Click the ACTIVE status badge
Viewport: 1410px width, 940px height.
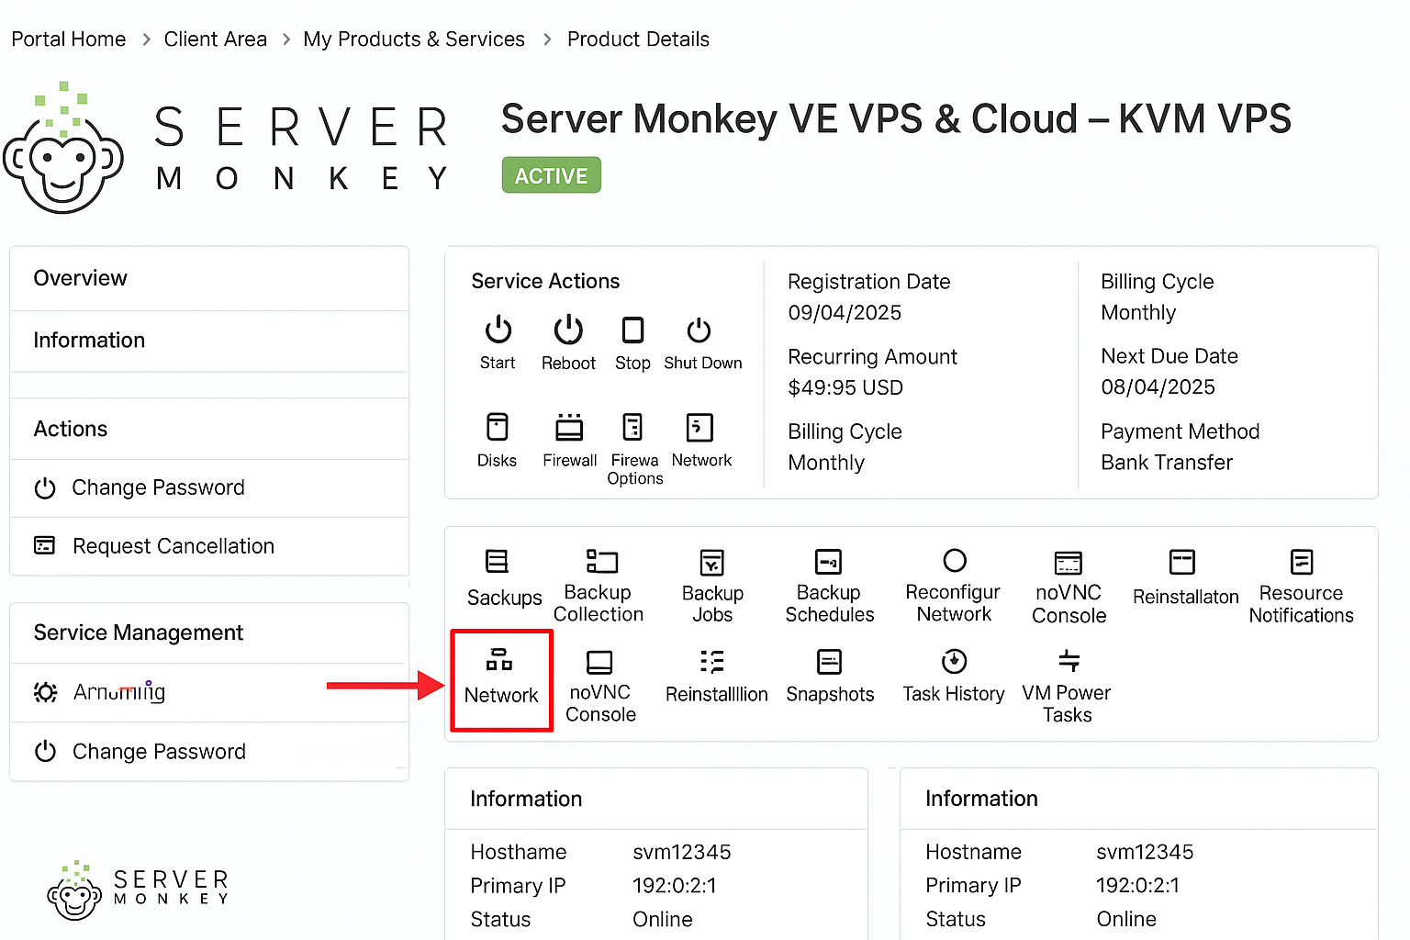click(552, 175)
